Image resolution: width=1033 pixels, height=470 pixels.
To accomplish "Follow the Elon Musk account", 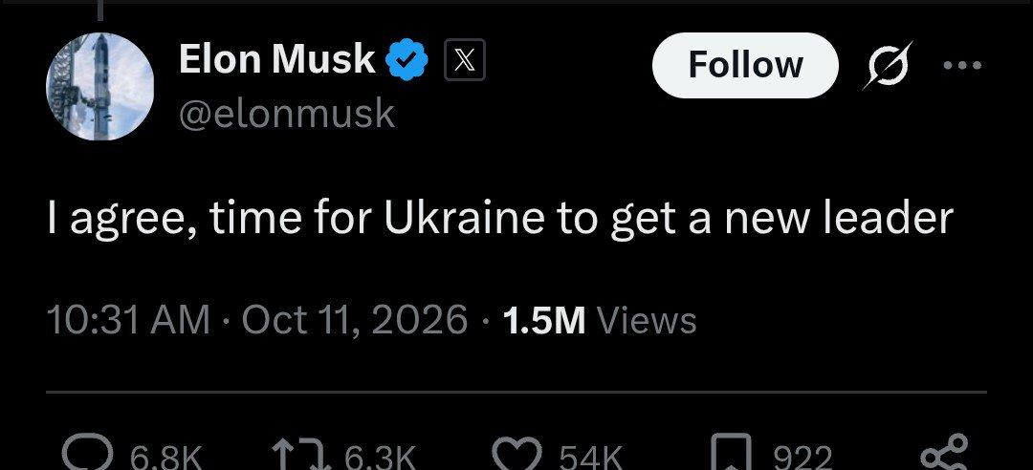I will pyautogui.click(x=745, y=65).
